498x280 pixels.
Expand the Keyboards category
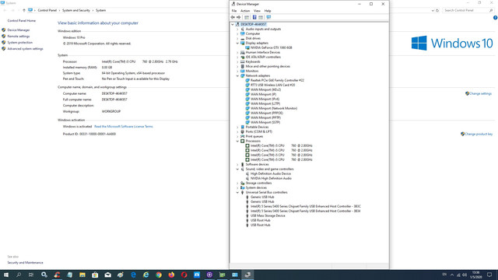click(x=237, y=61)
